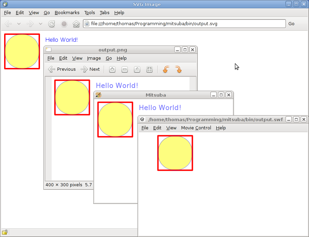The height and width of the screenshot is (237, 309).
Task: Click the Go button beside address bar
Action: [291, 24]
